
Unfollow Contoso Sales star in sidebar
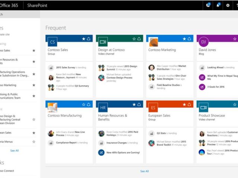click(x=34, y=50)
